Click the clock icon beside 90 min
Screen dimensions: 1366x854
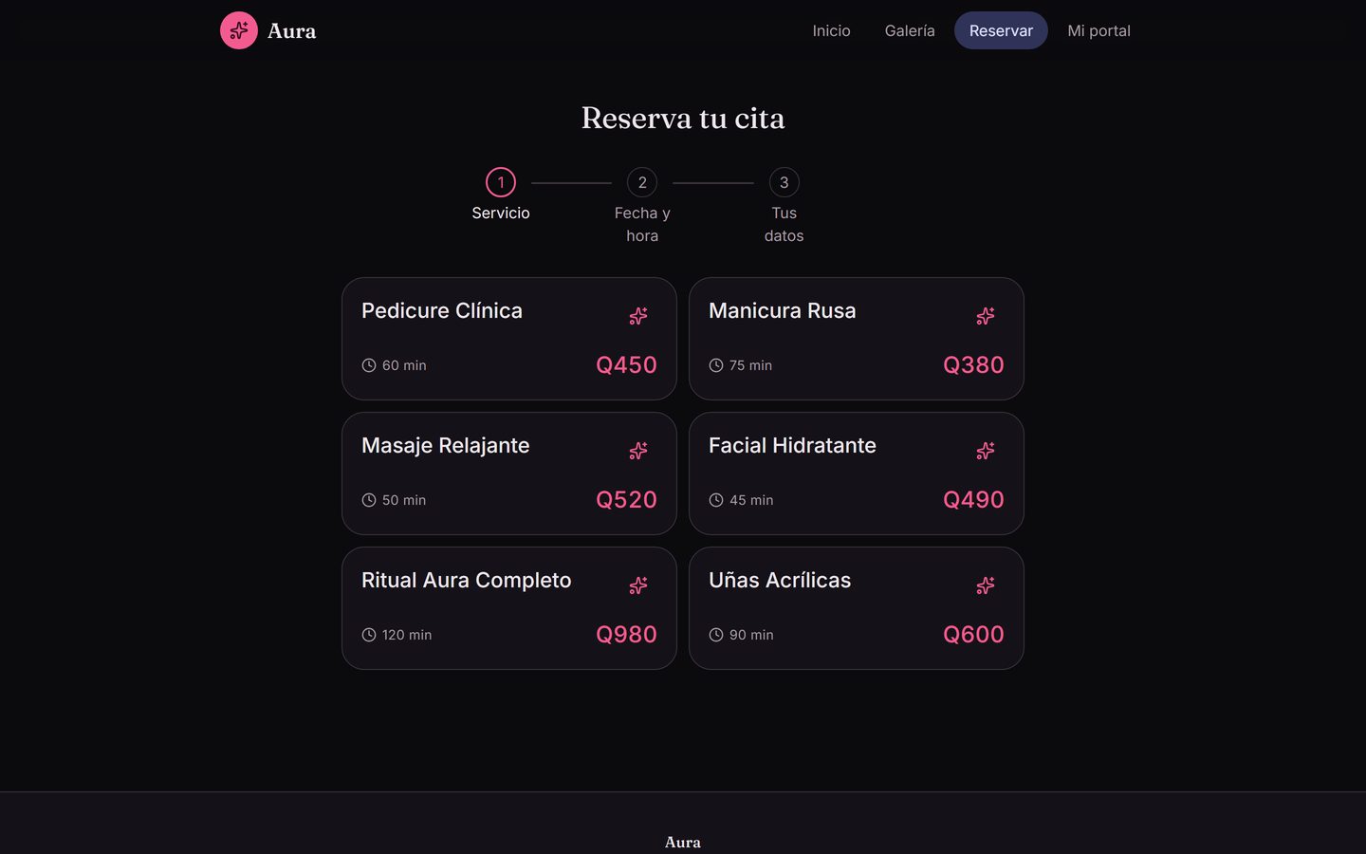click(x=716, y=635)
